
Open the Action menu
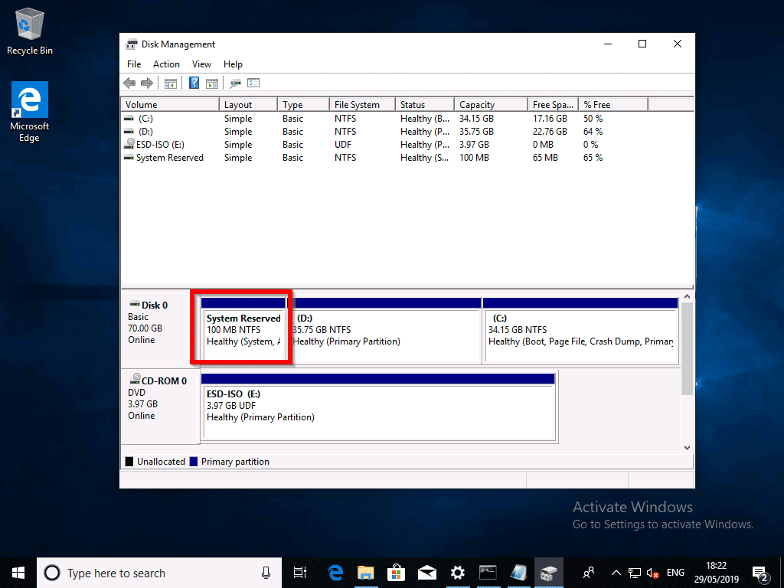166,64
